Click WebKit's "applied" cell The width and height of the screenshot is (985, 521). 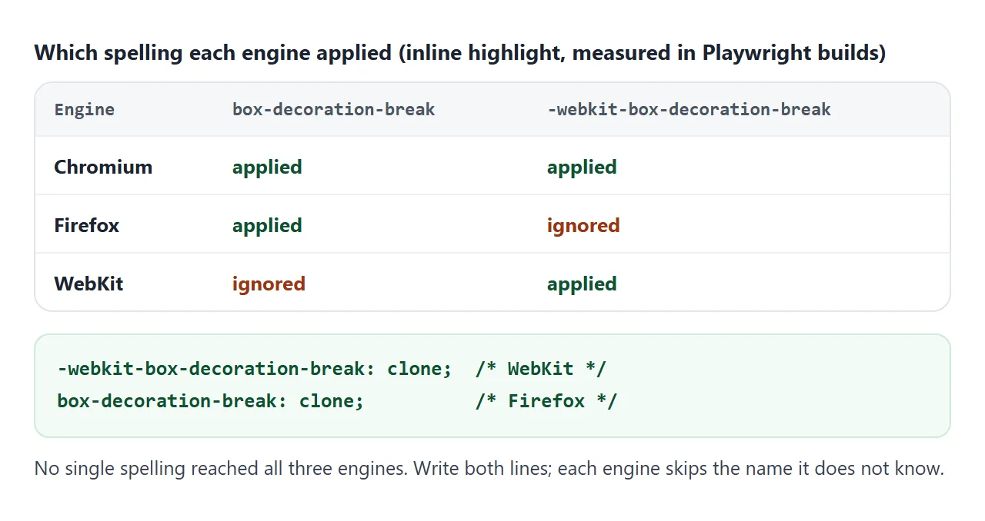click(x=582, y=284)
